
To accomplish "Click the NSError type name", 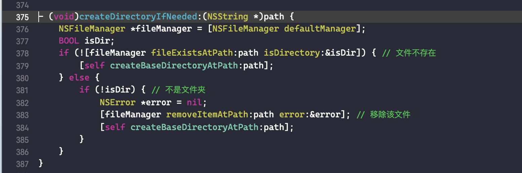I will [x=117, y=102].
